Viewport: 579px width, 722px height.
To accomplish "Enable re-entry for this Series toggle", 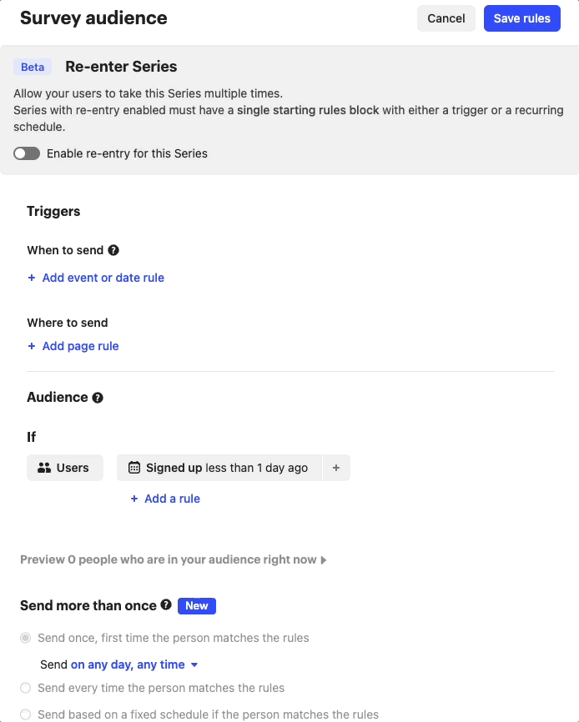I will point(27,153).
